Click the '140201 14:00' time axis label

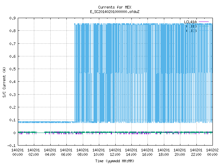tap(131, 152)
